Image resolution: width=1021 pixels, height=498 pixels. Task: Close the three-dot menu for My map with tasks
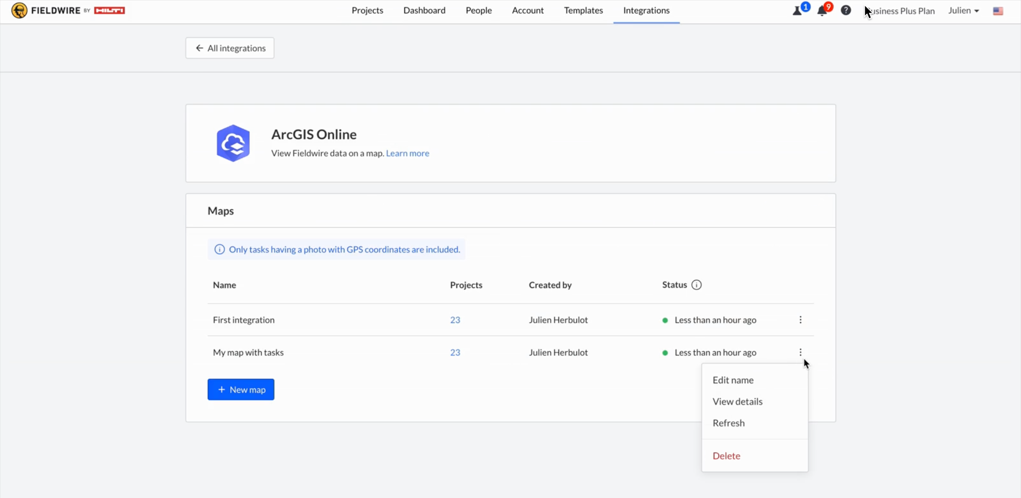click(800, 353)
